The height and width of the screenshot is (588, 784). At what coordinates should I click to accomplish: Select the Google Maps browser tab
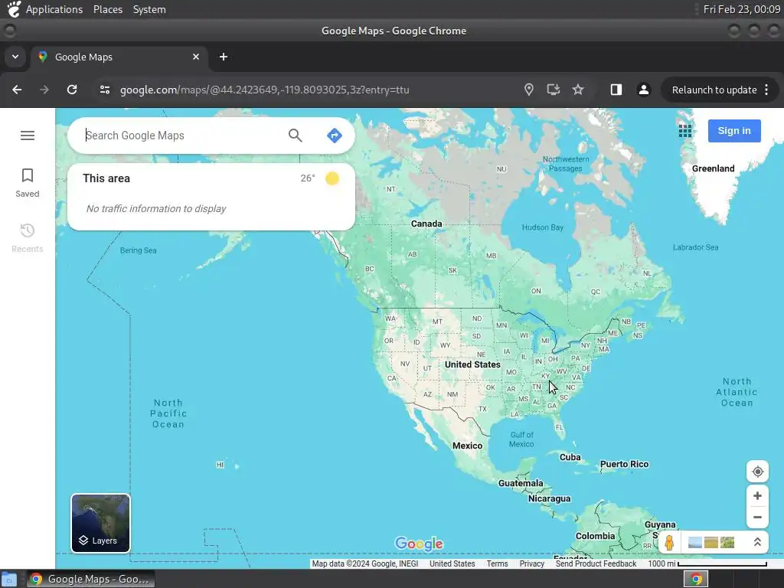point(119,57)
